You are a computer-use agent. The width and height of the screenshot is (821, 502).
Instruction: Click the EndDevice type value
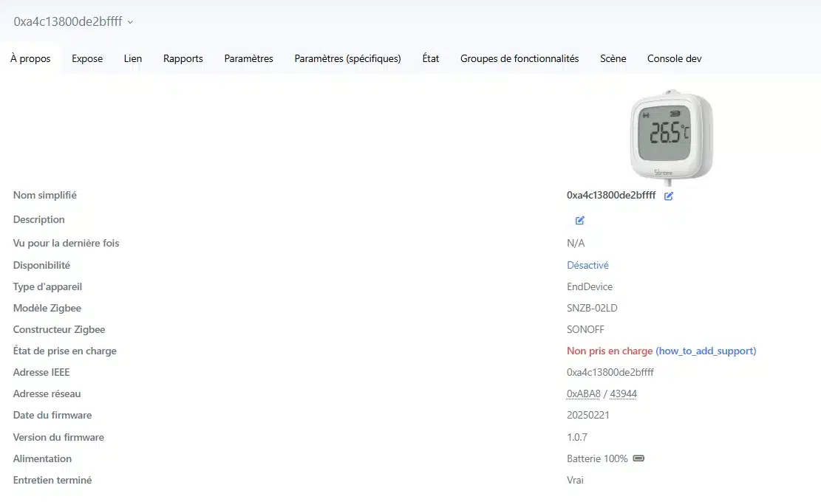(x=590, y=286)
